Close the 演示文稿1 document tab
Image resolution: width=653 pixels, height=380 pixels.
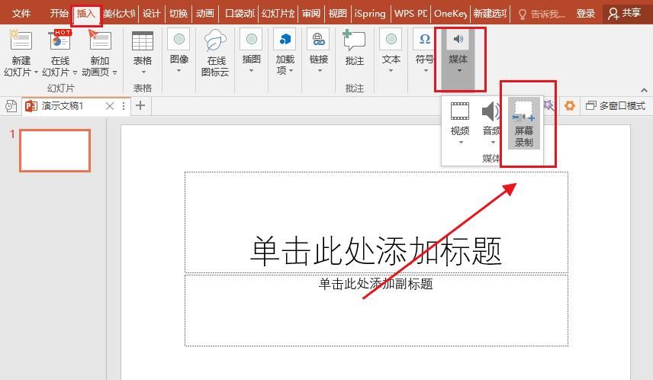tap(110, 106)
